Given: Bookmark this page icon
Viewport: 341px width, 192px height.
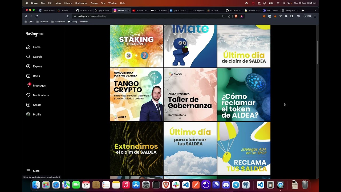Looking at the screenshot, I should pos(68,16).
